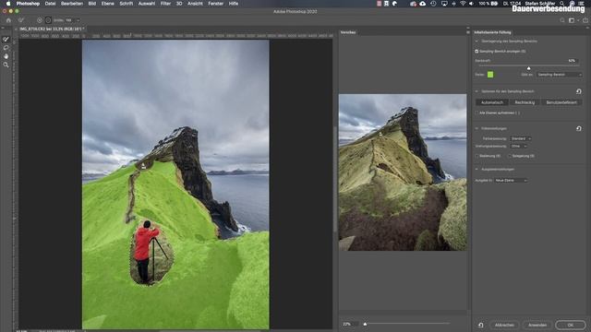Click the preview zoom slider handle
The height and width of the screenshot is (332, 591).
[365, 324]
